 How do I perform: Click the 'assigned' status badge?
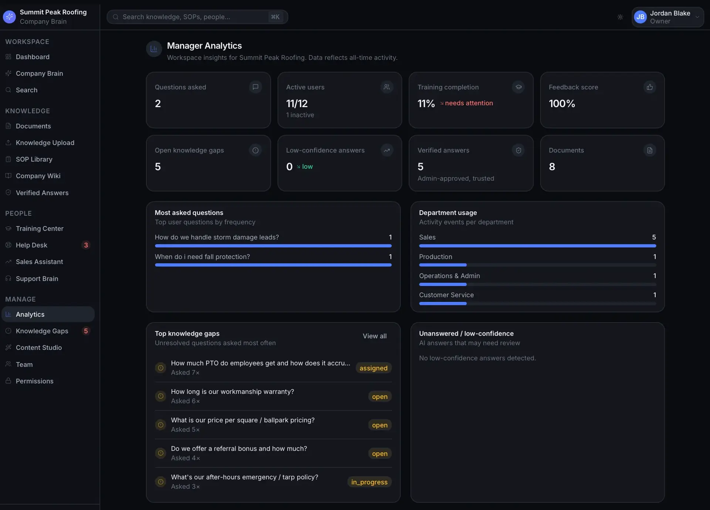click(373, 368)
